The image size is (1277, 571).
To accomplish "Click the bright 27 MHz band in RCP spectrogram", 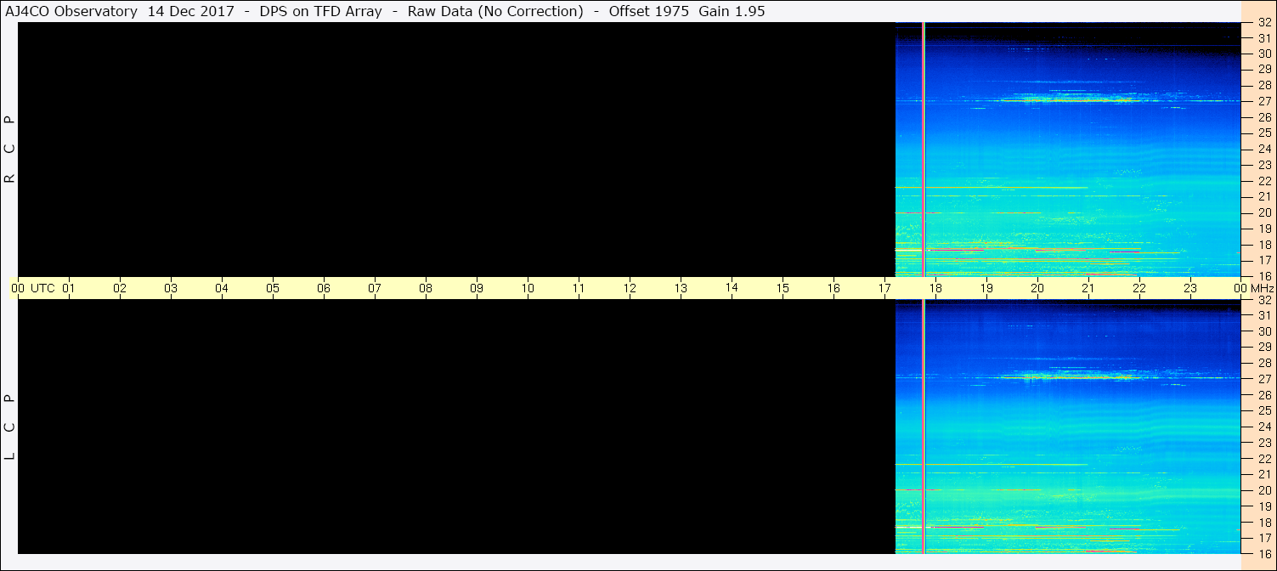I will (x=1069, y=100).
